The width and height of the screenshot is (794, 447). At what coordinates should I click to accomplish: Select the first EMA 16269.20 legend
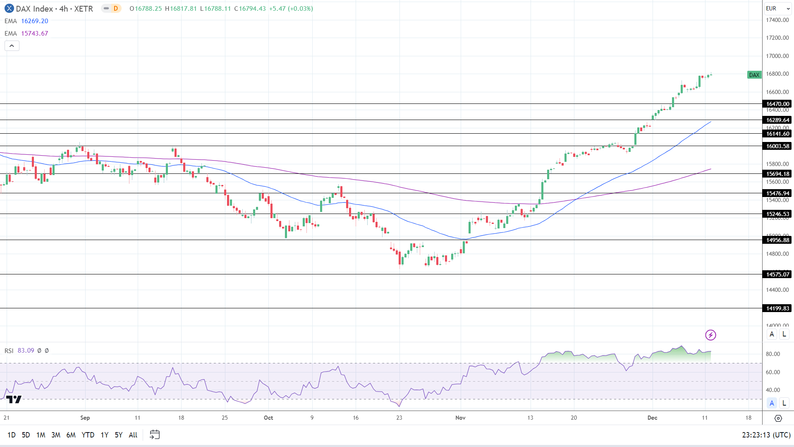tap(26, 21)
